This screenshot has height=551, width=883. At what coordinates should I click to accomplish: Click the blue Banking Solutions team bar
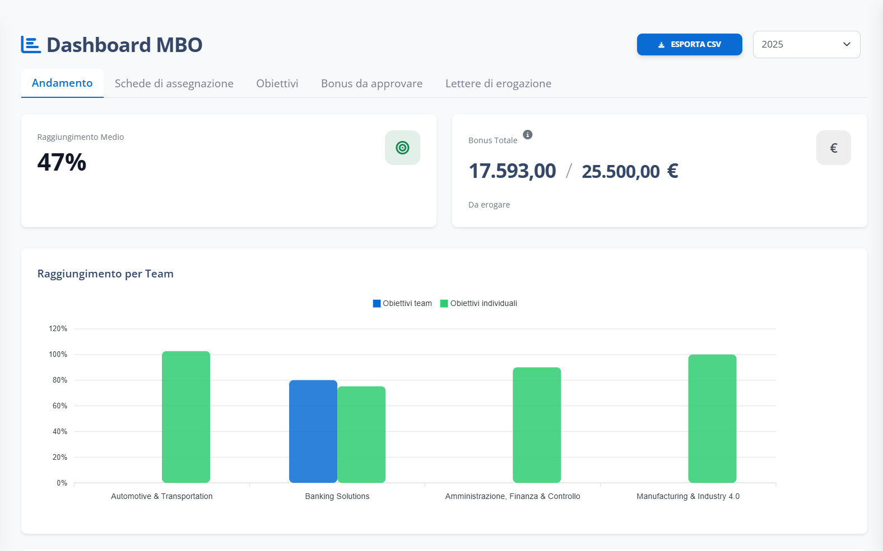tap(313, 431)
